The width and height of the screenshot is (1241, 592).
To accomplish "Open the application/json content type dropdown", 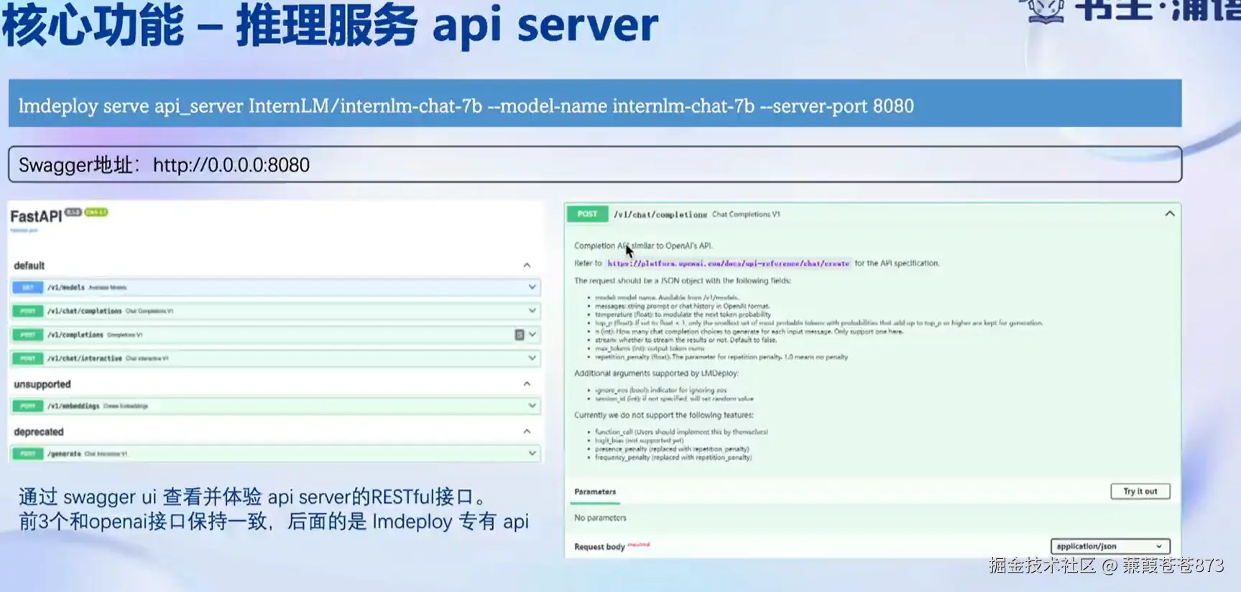I will 1110,546.
